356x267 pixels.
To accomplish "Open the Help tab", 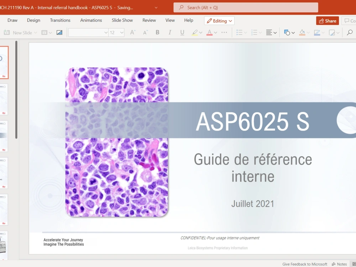I will point(189,20).
